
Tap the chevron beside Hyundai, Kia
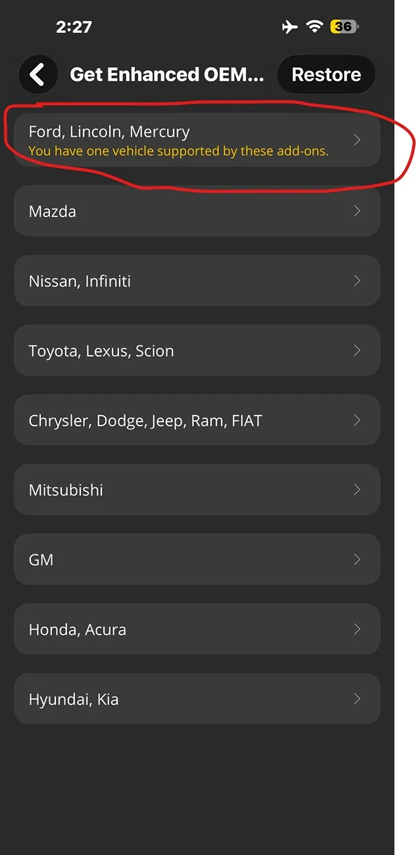(x=357, y=699)
